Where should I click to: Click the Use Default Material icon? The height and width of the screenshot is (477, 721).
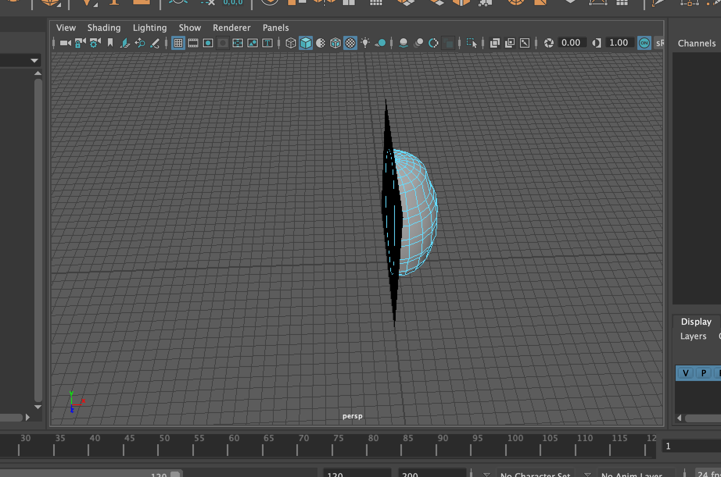tap(321, 43)
